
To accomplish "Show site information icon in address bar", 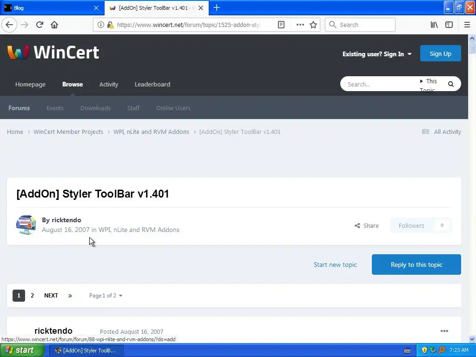I will [x=101, y=25].
